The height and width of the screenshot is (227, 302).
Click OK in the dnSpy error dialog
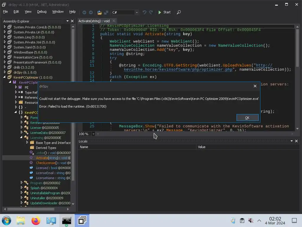[247, 118]
